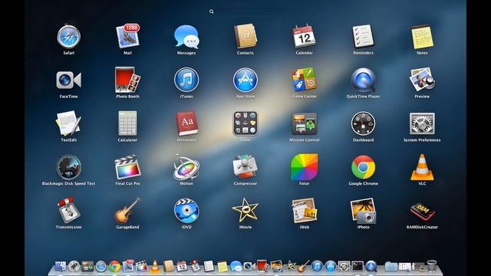Launch iTunes from the Launchpad grid
491x276 pixels.
point(186,80)
